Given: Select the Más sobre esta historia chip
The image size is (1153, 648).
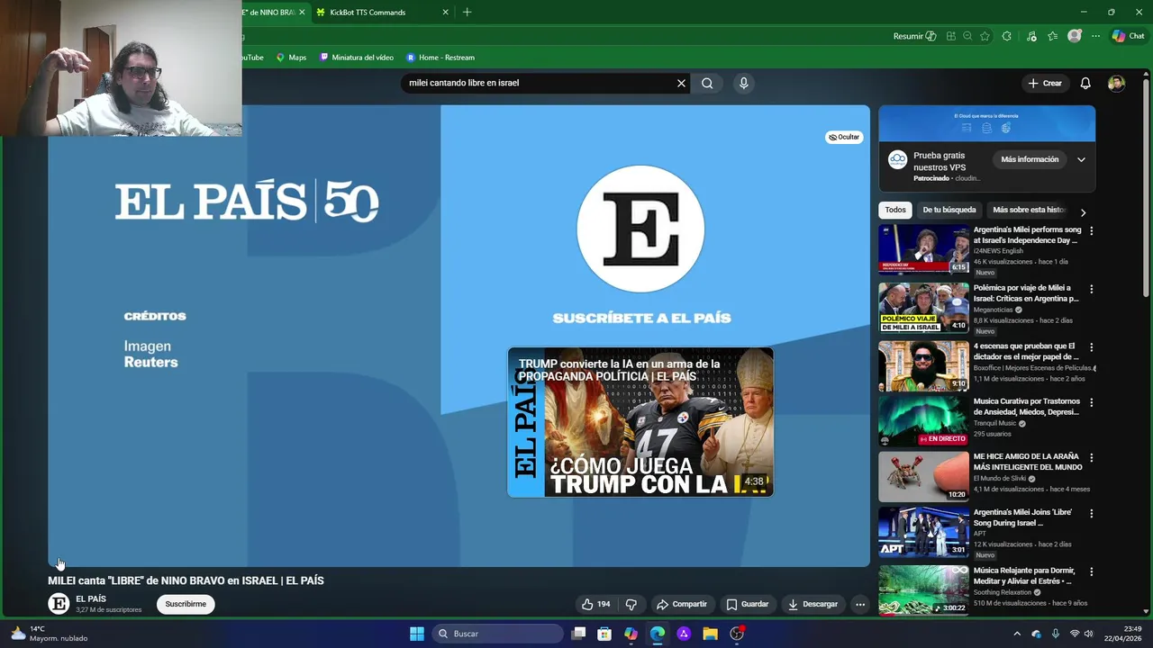Looking at the screenshot, I should 1029,210.
